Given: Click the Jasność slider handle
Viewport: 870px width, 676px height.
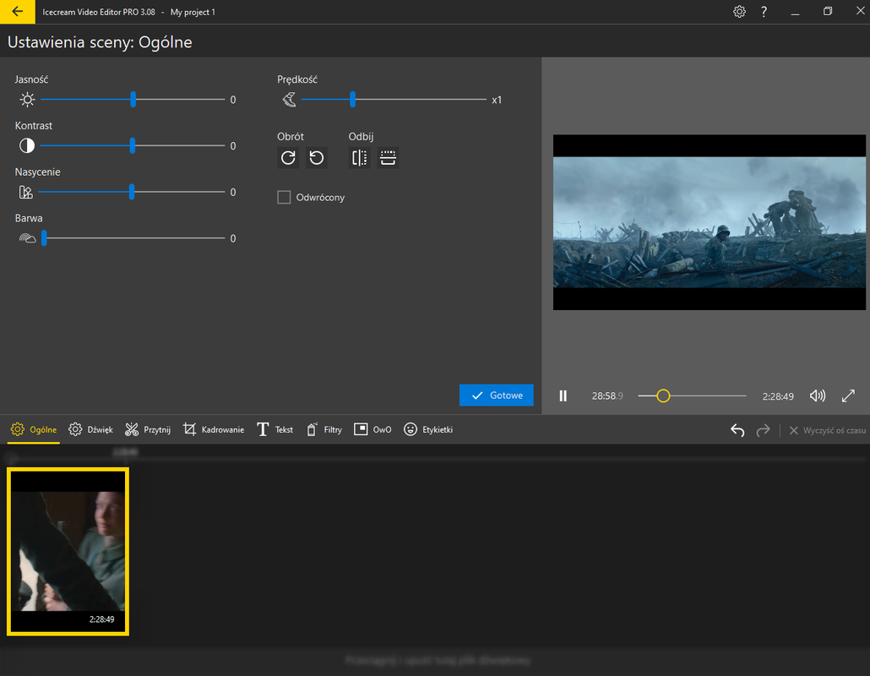Looking at the screenshot, I should tap(133, 100).
